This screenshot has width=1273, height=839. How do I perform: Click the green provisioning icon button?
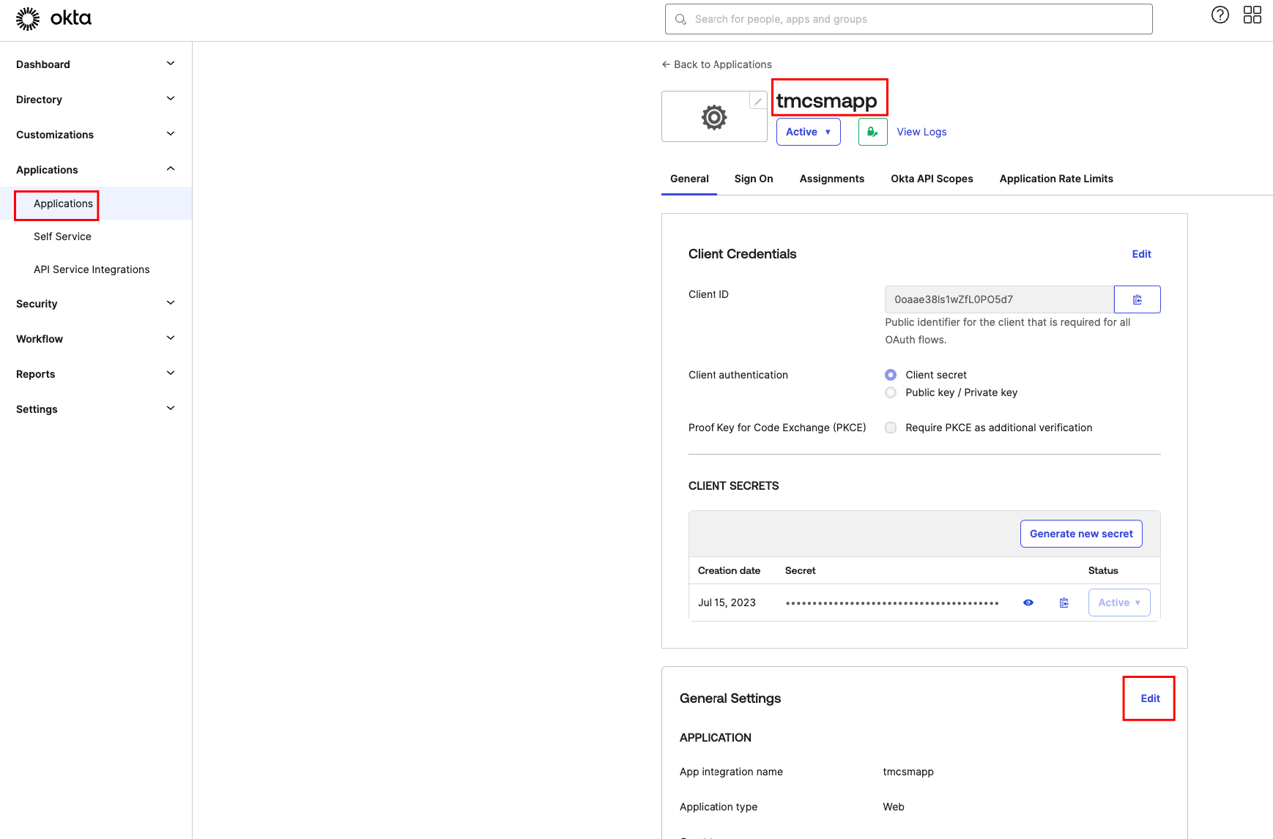[x=872, y=132]
